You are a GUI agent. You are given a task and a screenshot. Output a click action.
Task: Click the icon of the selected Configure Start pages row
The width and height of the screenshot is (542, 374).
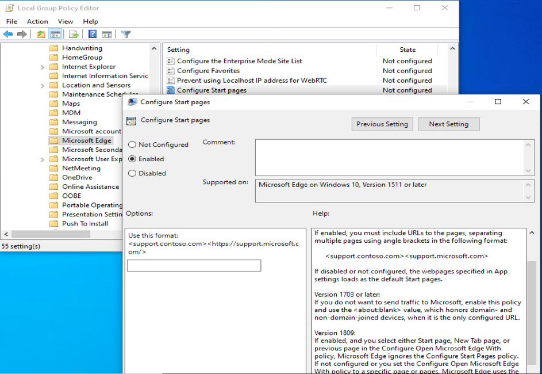170,90
